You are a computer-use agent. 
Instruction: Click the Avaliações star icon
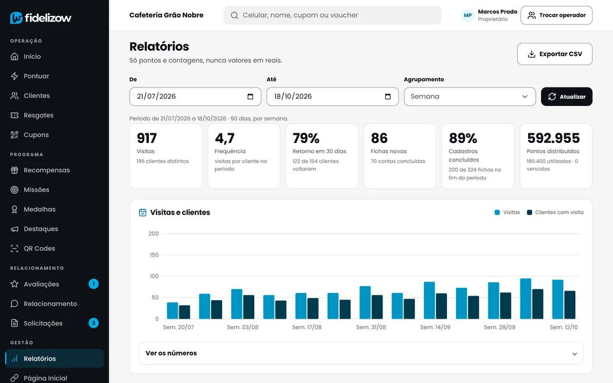coord(15,283)
